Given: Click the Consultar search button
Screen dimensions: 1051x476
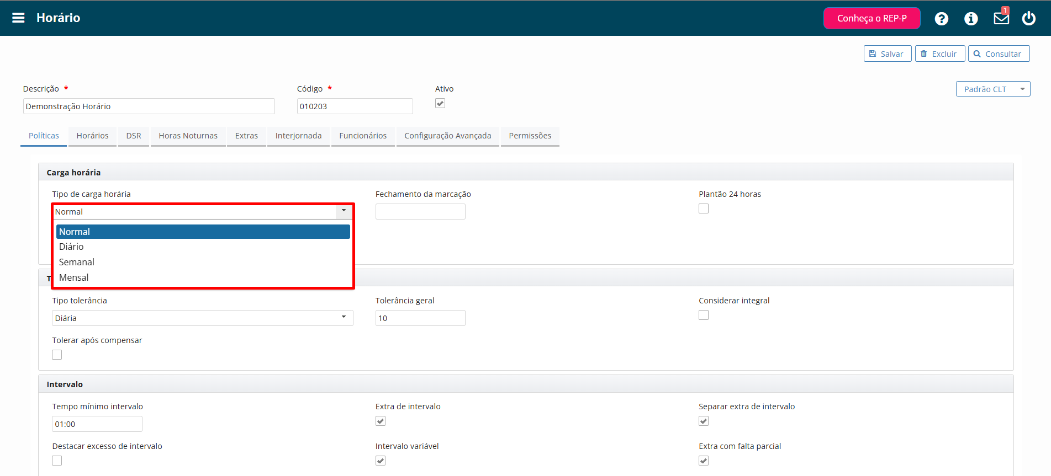Looking at the screenshot, I should coord(999,54).
